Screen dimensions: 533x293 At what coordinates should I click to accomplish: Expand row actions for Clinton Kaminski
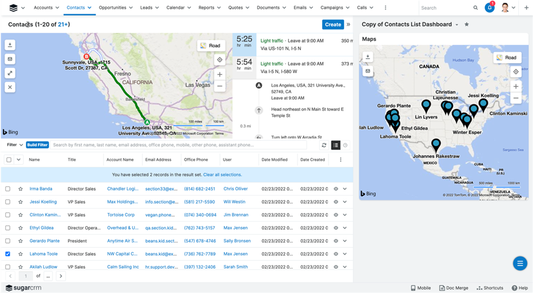tap(345, 215)
